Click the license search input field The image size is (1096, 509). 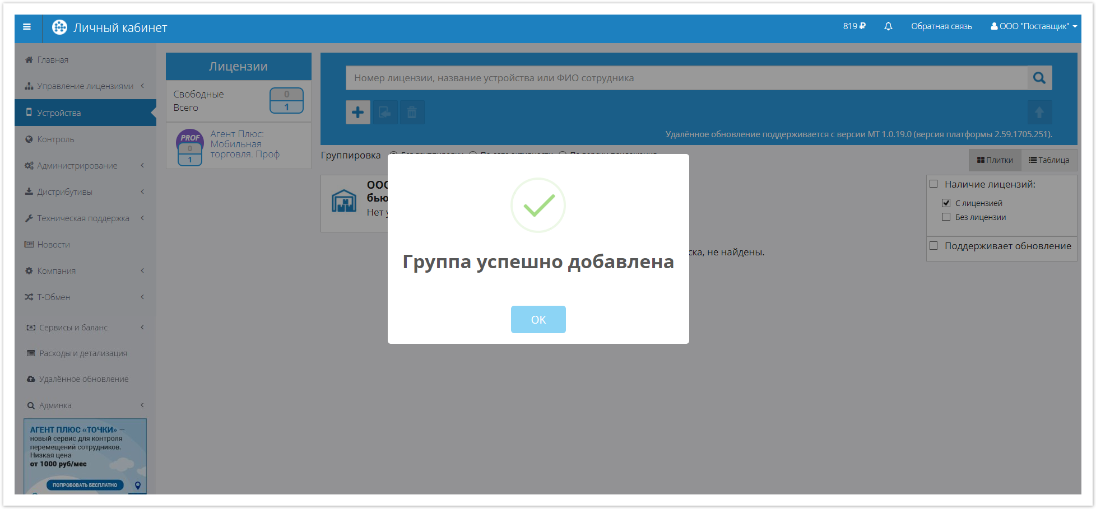point(686,78)
